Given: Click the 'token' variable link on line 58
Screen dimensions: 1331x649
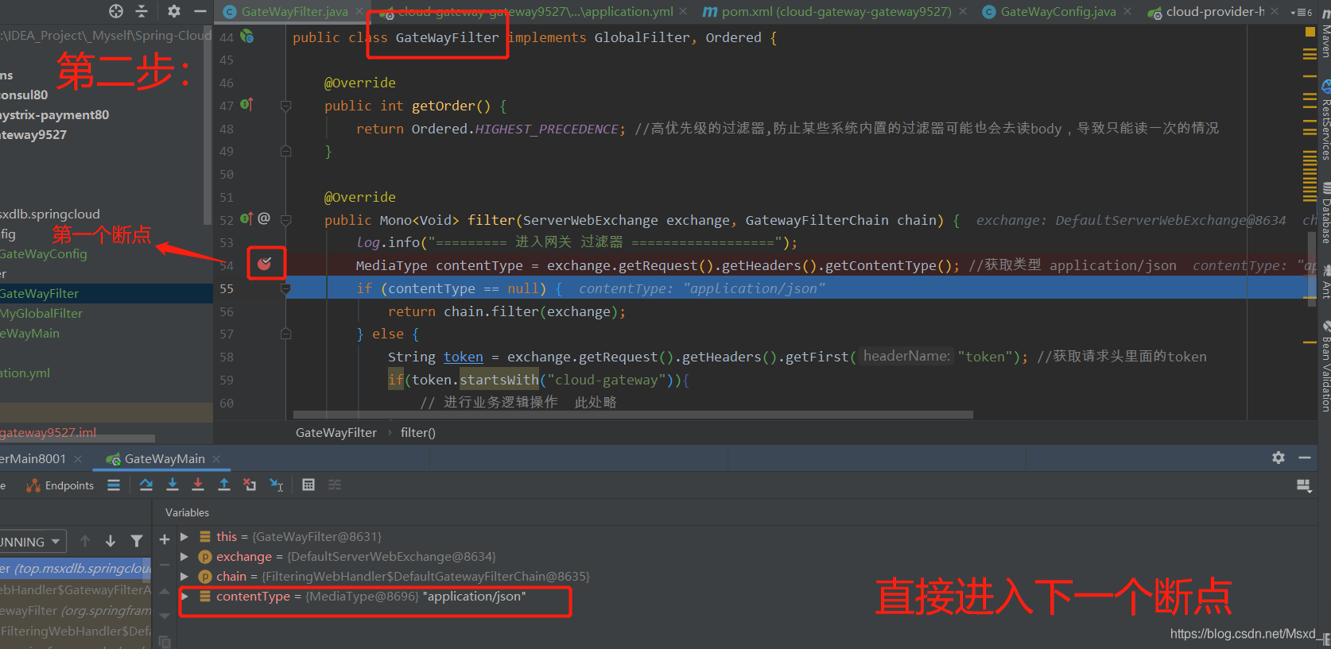Looking at the screenshot, I should 464,357.
